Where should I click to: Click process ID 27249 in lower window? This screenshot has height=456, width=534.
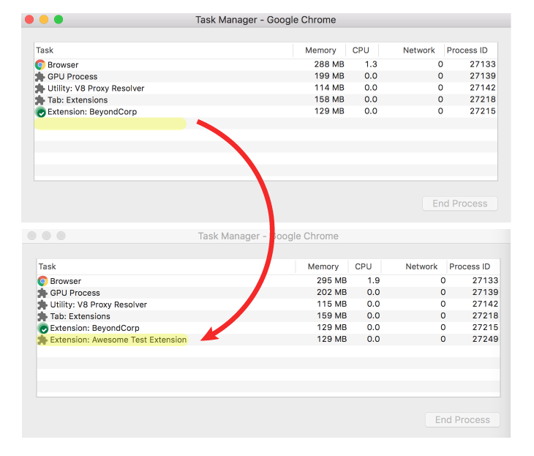[x=485, y=339]
